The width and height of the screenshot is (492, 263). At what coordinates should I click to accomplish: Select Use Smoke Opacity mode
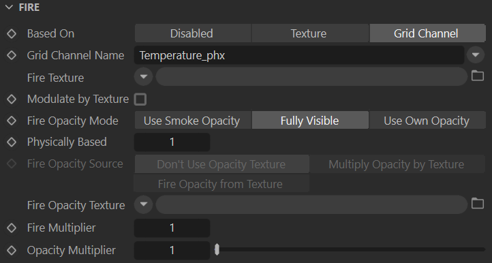pos(193,121)
